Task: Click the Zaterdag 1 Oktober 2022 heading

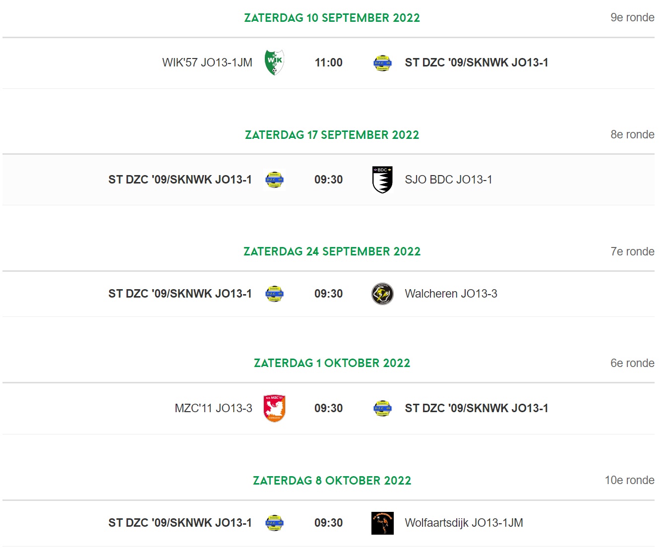Action: tap(332, 363)
